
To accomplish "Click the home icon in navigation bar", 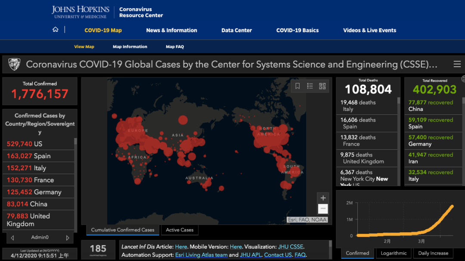I will [55, 30].
